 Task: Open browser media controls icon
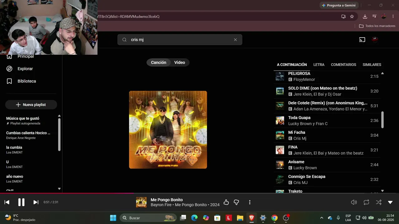(374, 16)
